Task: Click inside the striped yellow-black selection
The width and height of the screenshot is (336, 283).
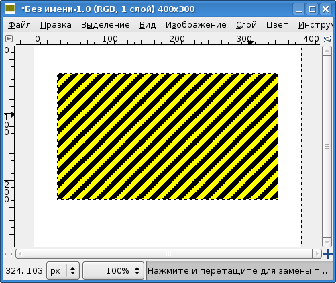Action: tap(168, 136)
